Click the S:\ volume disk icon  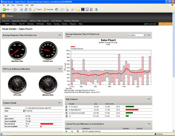[x=67, y=116]
